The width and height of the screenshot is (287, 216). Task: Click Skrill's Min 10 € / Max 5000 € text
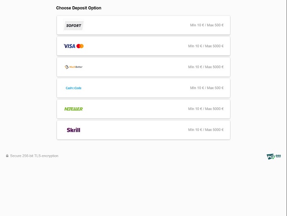(x=206, y=130)
